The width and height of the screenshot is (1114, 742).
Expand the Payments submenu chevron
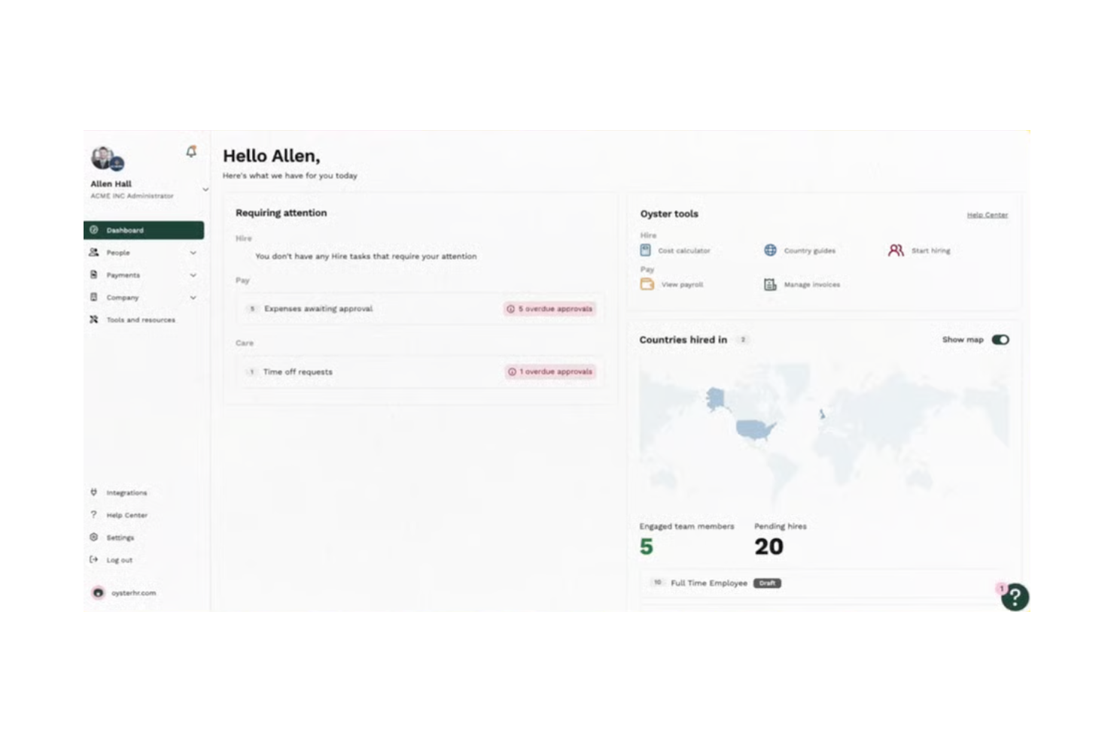pyautogui.click(x=193, y=275)
